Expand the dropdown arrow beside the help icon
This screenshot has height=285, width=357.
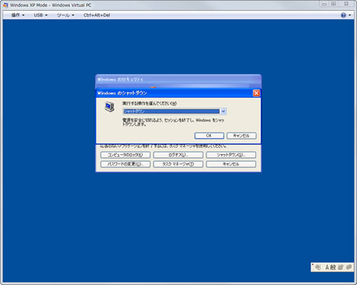click(350, 15)
